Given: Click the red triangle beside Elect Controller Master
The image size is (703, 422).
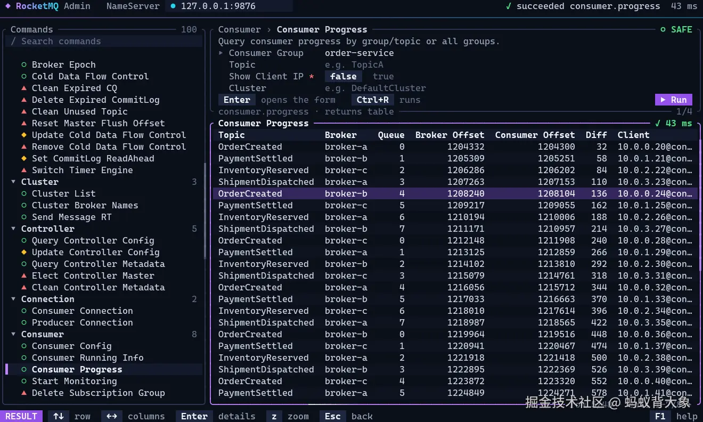Looking at the screenshot, I should pyautogui.click(x=24, y=276).
